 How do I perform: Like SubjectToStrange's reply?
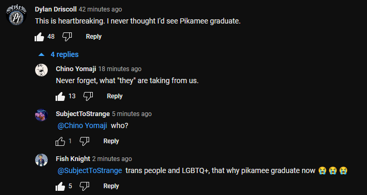point(60,141)
